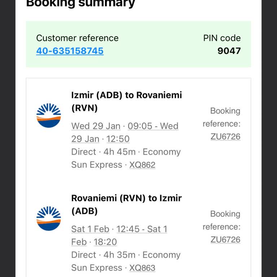Open flight number XQ863 link
The width and height of the screenshot is (277, 277).
142,268
